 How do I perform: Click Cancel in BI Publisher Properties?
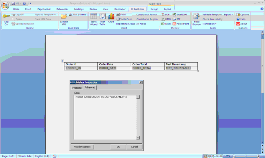[x=134, y=147]
